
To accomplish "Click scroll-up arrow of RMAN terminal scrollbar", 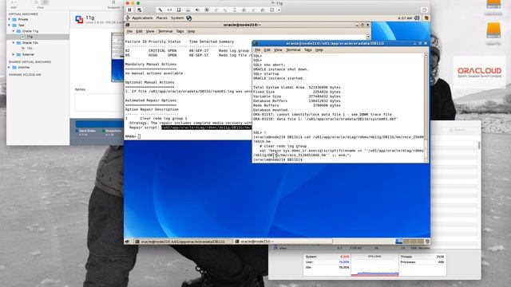I will coord(368,37).
